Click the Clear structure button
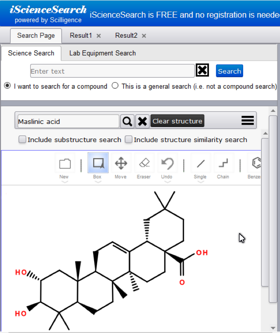This screenshot has width=280, height=333. tap(177, 121)
